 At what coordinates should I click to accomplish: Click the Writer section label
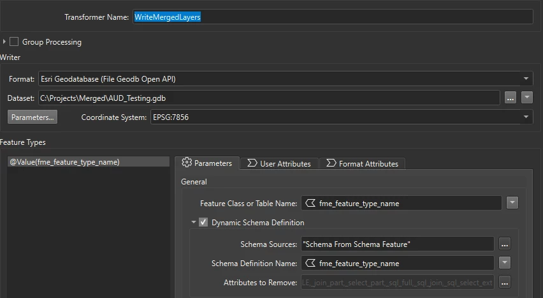tap(10, 57)
